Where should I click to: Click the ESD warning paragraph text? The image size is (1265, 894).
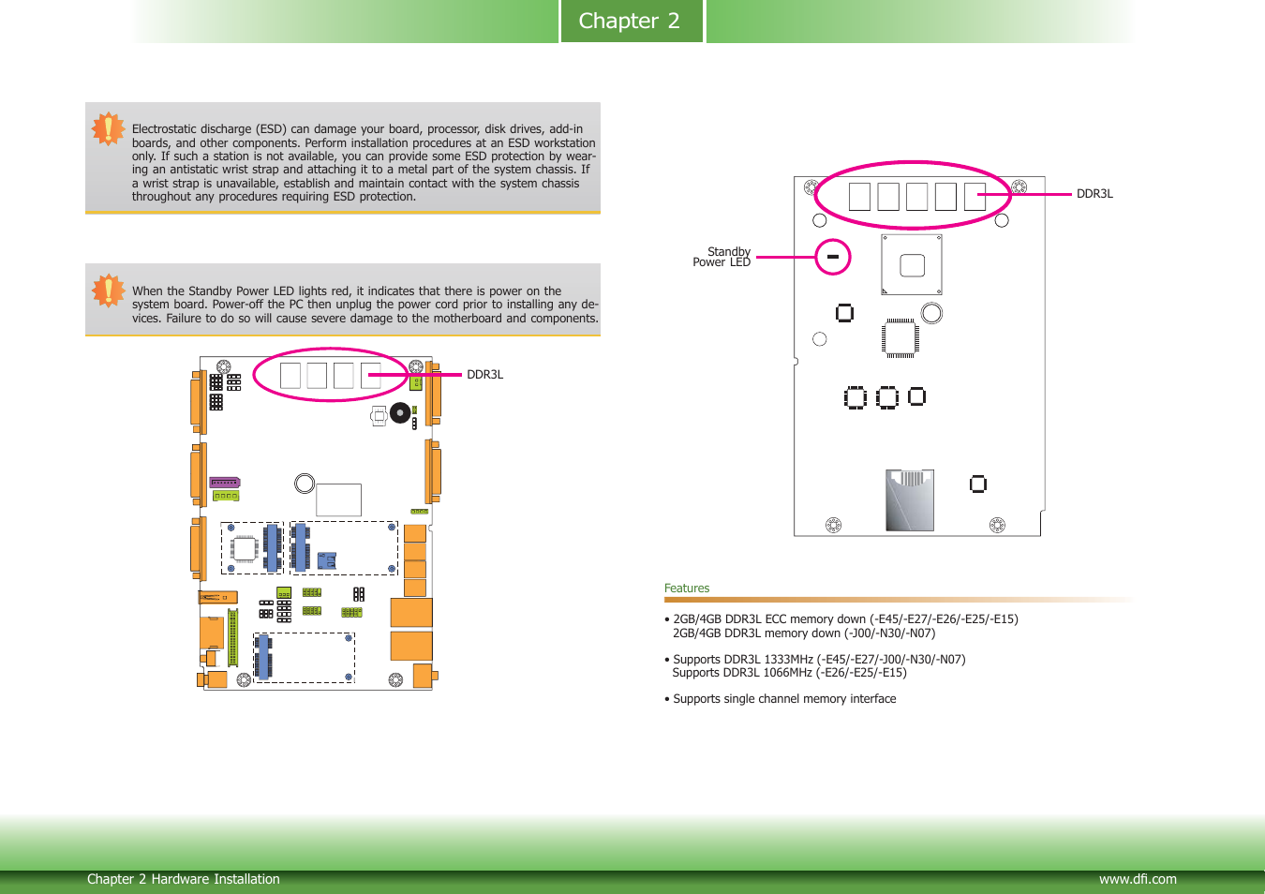click(x=365, y=163)
